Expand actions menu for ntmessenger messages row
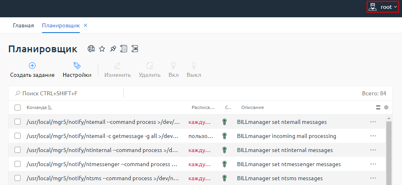 click(373, 164)
